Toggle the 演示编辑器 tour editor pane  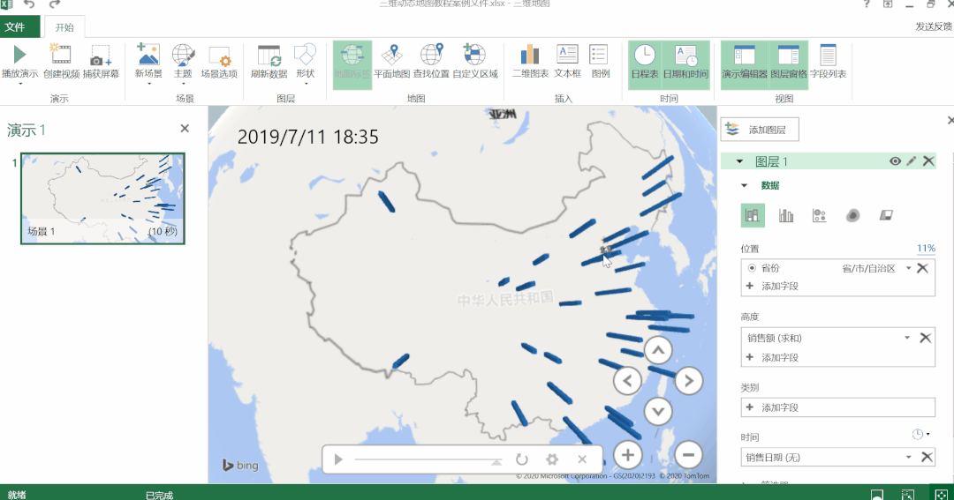[x=745, y=65]
